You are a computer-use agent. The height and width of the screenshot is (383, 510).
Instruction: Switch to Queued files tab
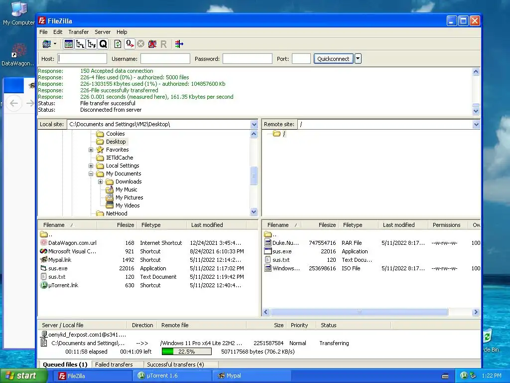(65, 365)
